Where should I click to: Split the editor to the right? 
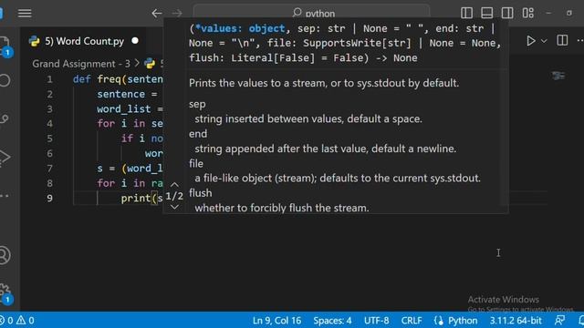pyautogui.click(x=562, y=40)
